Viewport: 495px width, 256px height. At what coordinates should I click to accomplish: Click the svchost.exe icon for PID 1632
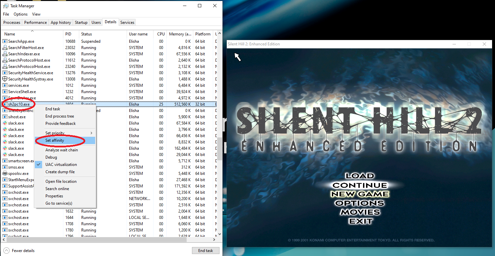pyautogui.click(x=5, y=211)
